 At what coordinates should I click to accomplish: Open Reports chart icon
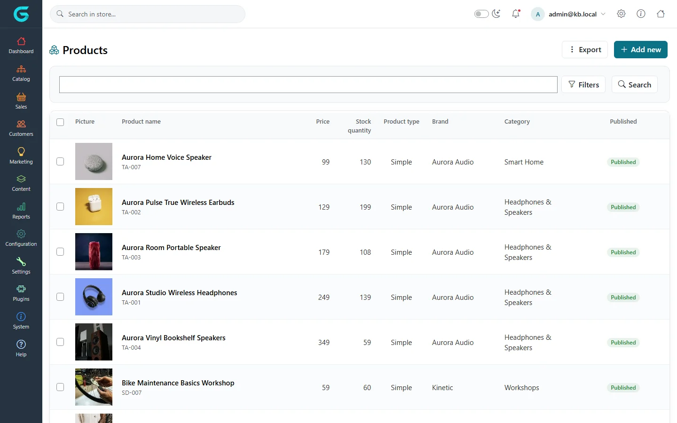(21, 207)
